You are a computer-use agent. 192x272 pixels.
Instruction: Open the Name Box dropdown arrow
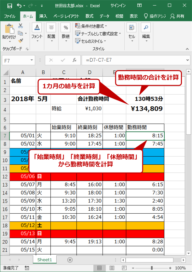click(x=32, y=60)
